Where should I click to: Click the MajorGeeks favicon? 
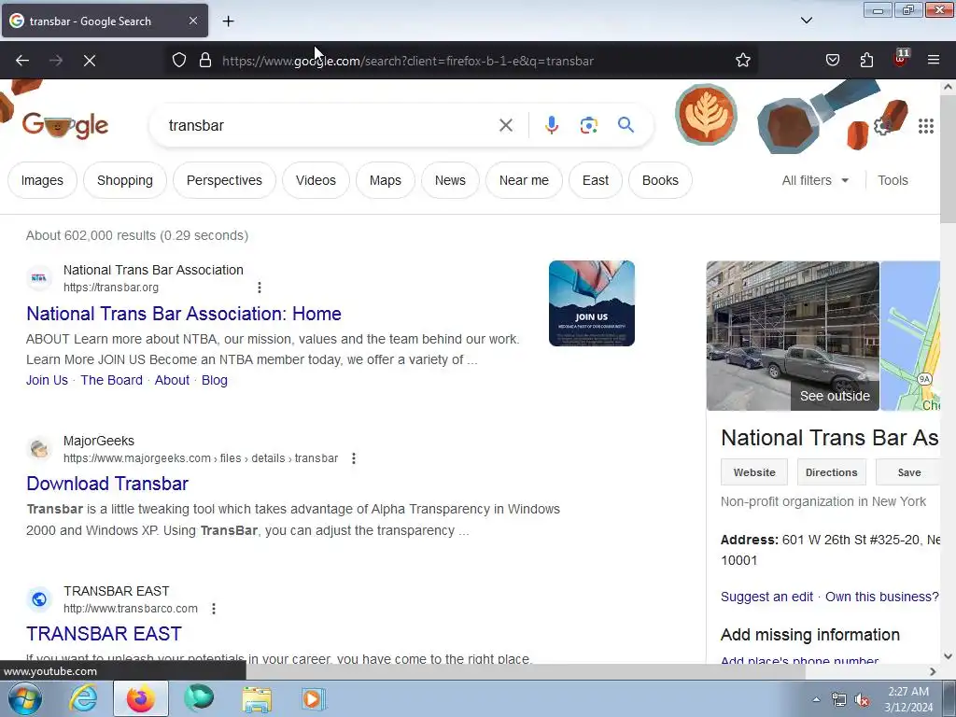click(39, 449)
